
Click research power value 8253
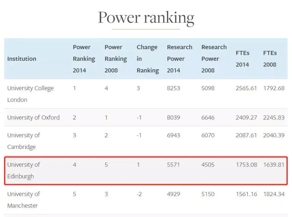click(x=173, y=88)
